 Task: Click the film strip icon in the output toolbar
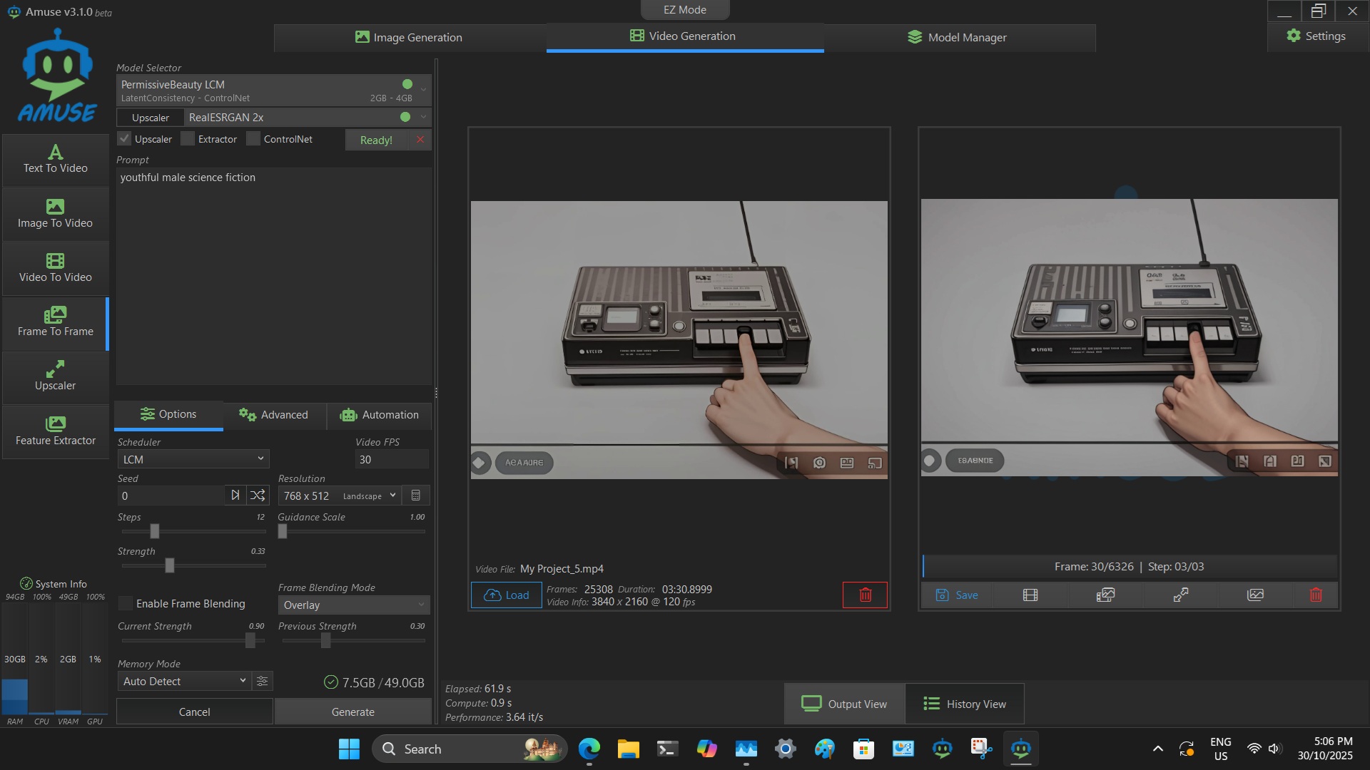tap(1030, 595)
